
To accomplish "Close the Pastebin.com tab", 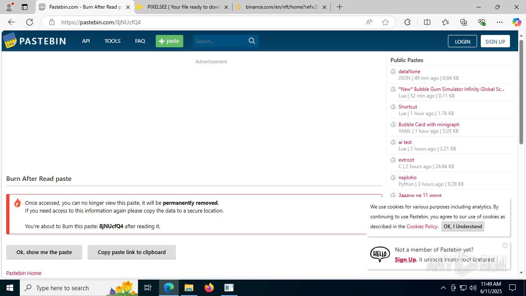I will pos(128,7).
